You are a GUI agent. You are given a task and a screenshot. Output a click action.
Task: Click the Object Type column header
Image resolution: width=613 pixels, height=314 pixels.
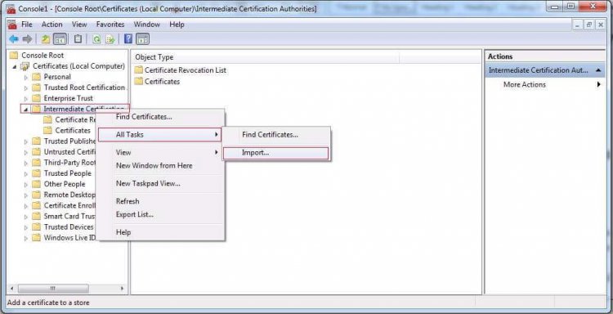click(266, 57)
